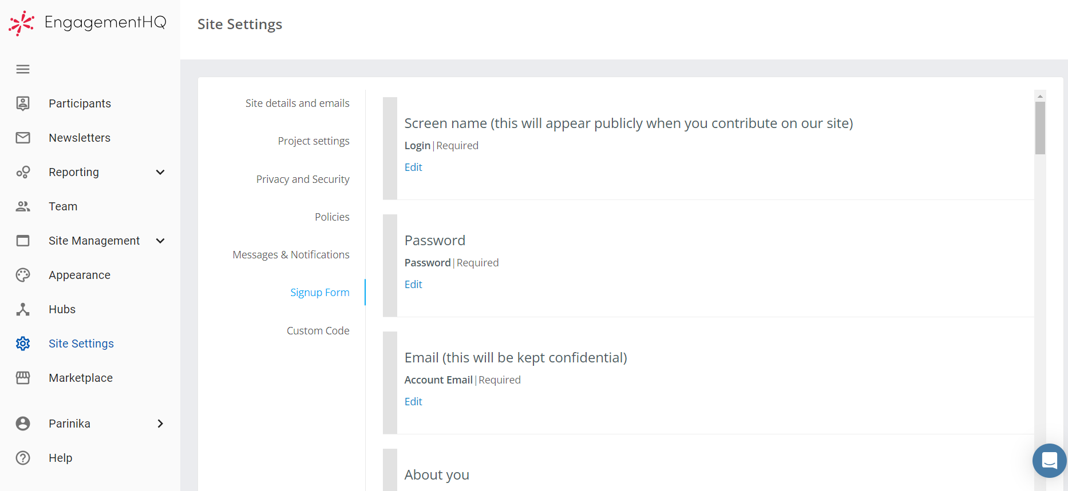Expand the Parinika account menu arrow
The width and height of the screenshot is (1068, 491).
pos(160,424)
